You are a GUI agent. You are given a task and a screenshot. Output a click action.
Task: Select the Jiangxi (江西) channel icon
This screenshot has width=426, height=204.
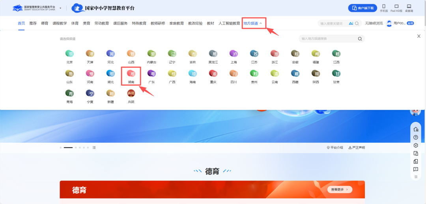coord(336,54)
